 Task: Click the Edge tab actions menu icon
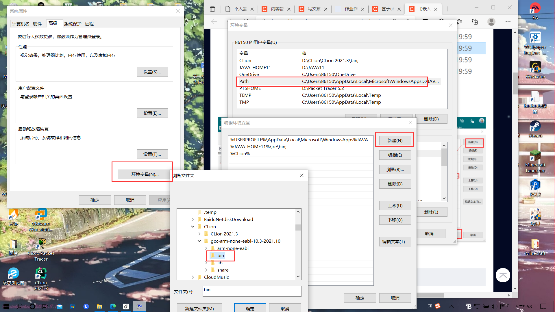click(x=212, y=9)
